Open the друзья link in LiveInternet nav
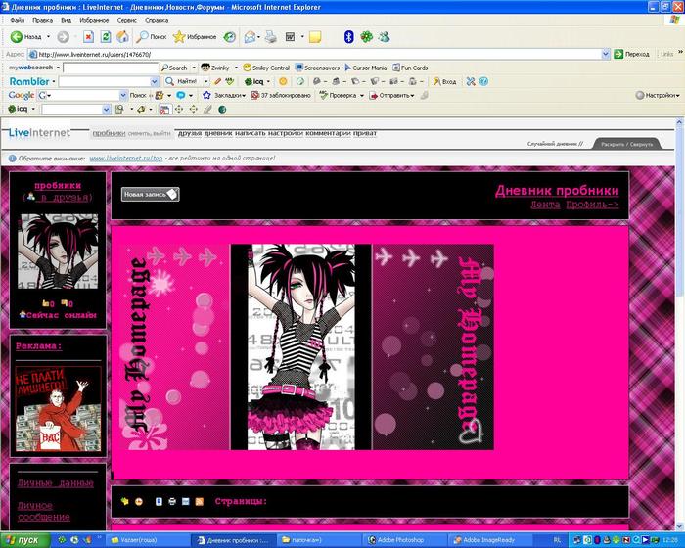 (190, 133)
